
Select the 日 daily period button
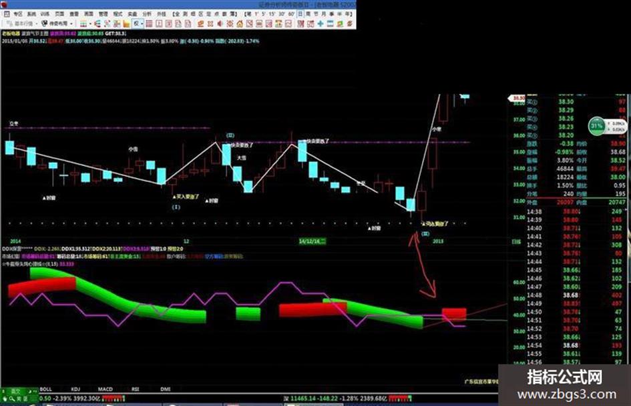tap(300, 14)
